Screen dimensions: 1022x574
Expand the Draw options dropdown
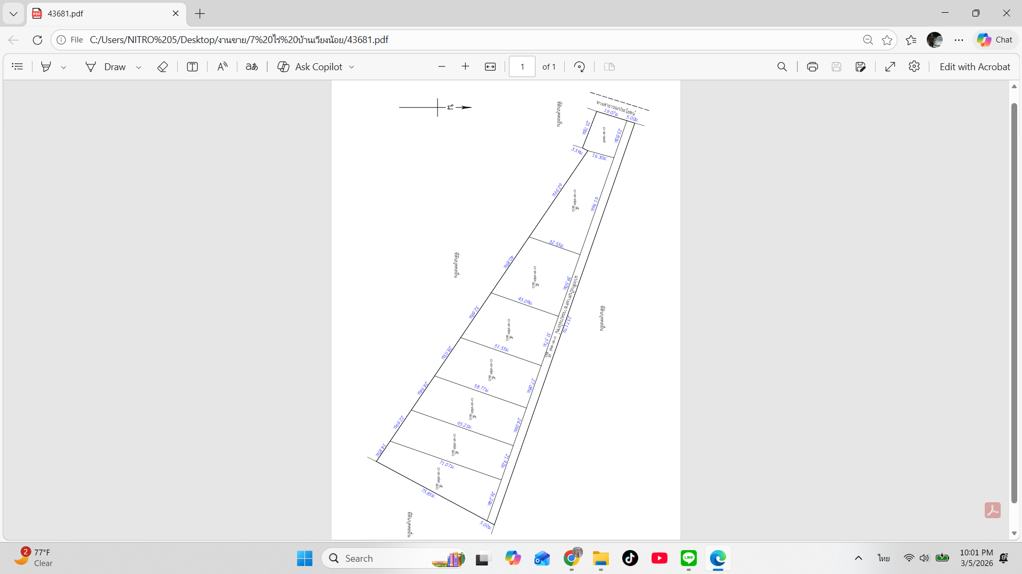tap(138, 67)
